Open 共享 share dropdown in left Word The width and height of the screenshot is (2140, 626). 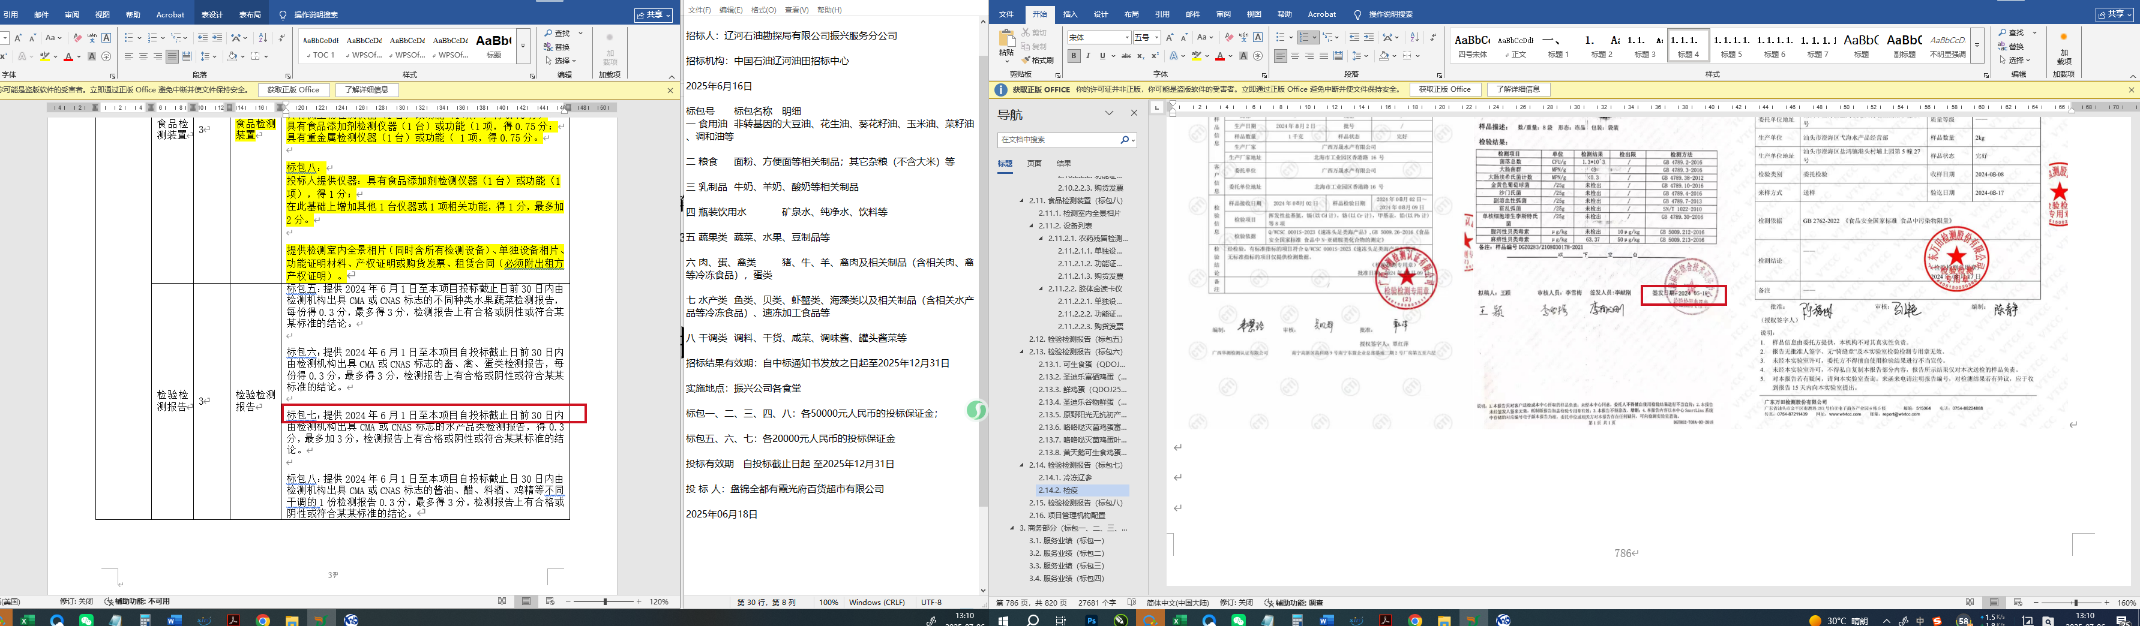click(x=654, y=15)
